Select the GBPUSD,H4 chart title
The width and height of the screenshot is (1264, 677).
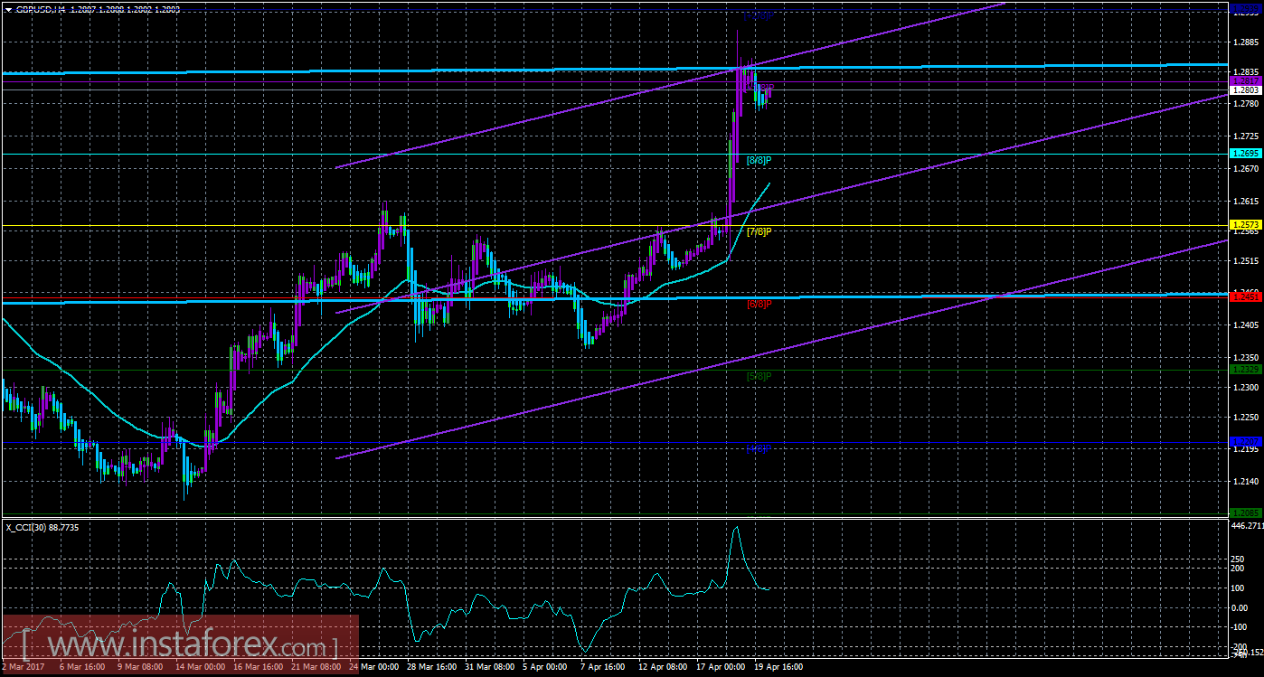click(x=41, y=10)
